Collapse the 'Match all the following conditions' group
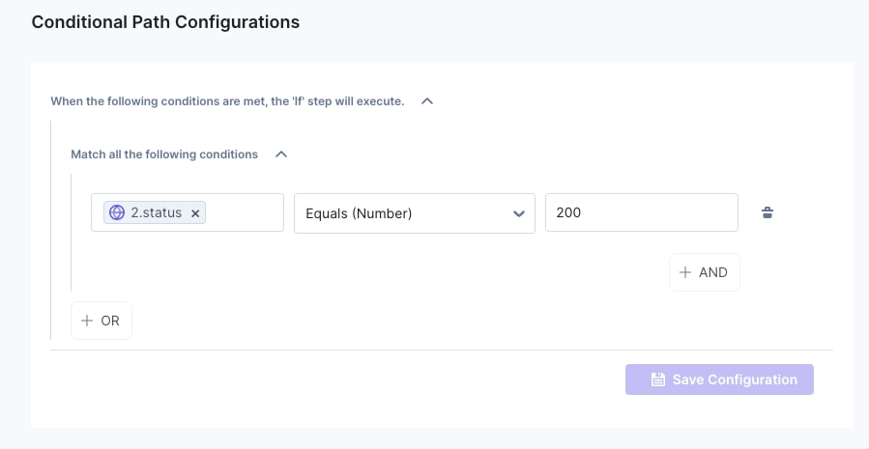 [x=281, y=154]
